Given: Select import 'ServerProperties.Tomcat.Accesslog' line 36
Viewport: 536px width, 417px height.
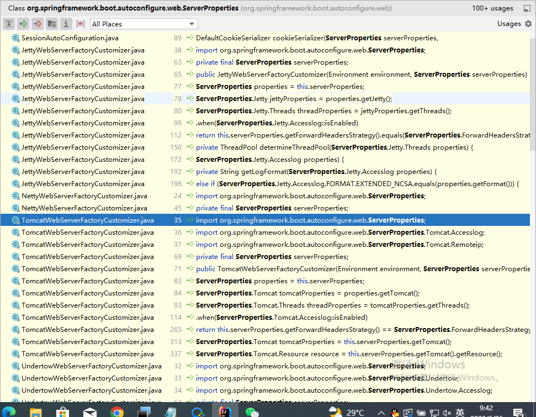Looking at the screenshot, I should pos(340,233).
